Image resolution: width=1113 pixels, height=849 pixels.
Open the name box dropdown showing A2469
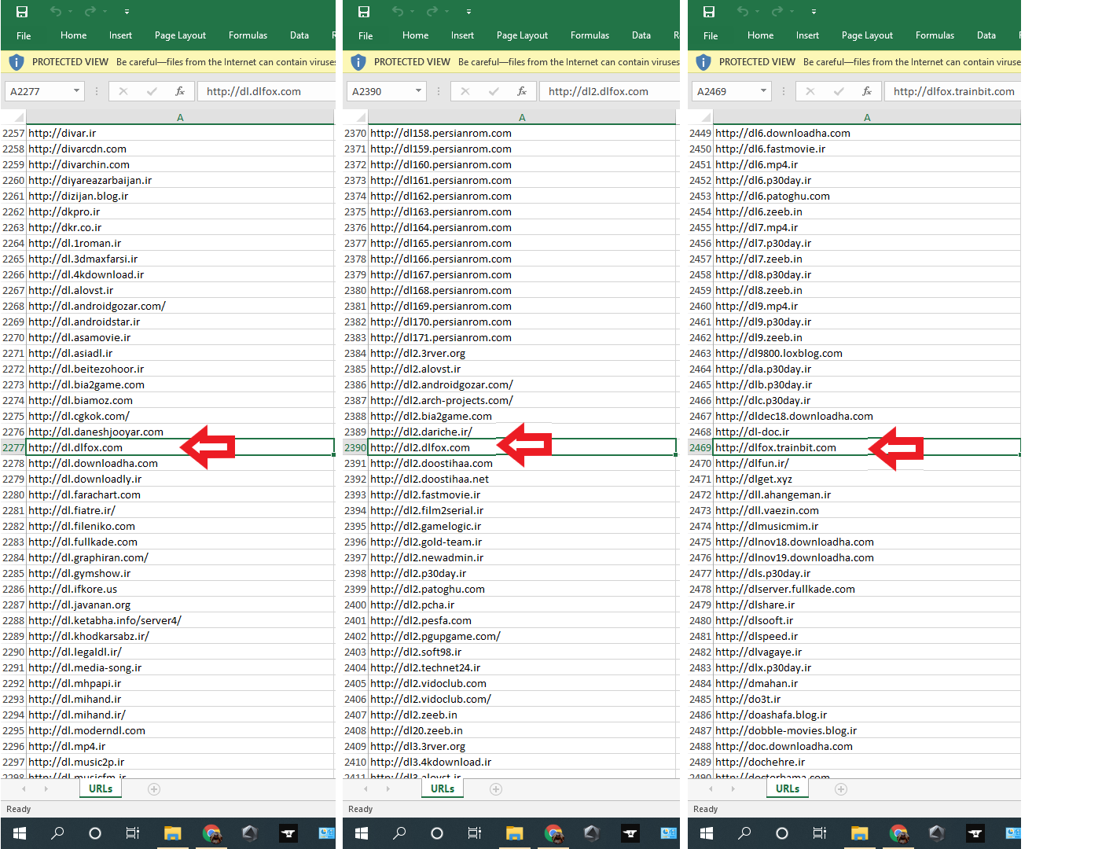point(763,91)
